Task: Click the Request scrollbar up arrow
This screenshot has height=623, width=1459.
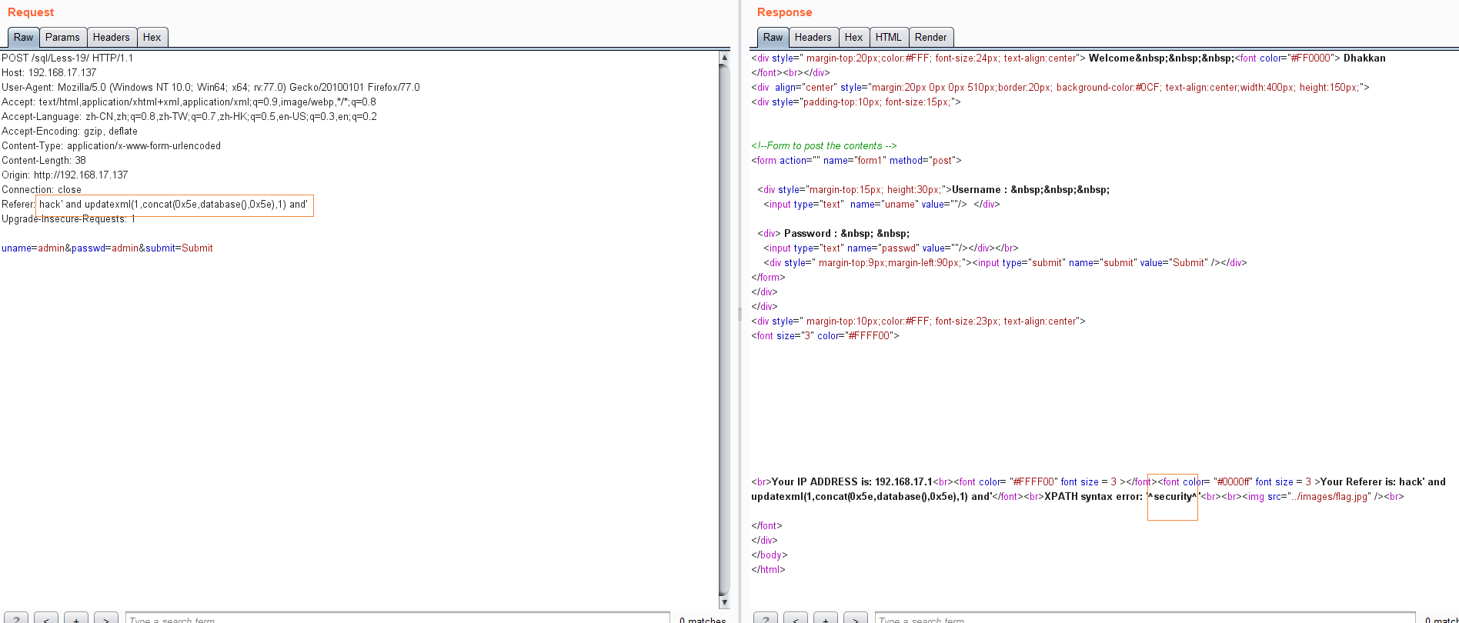Action: 724,58
